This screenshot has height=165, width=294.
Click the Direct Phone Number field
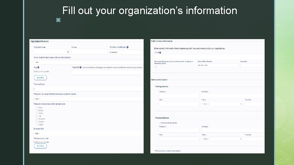pyautogui.click(x=218, y=65)
